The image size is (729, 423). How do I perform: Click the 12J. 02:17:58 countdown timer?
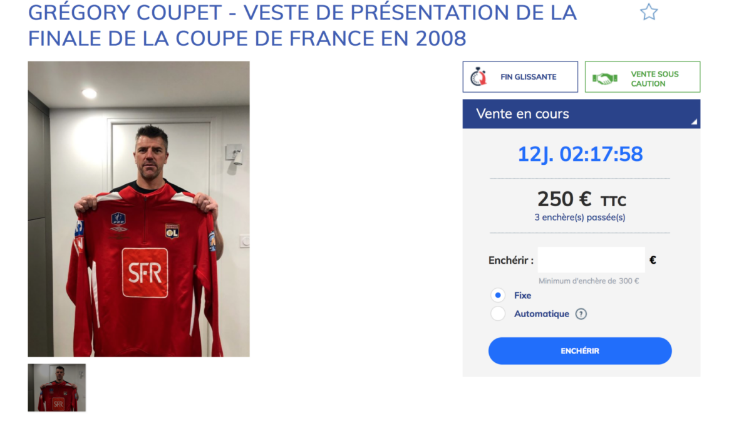coord(580,154)
